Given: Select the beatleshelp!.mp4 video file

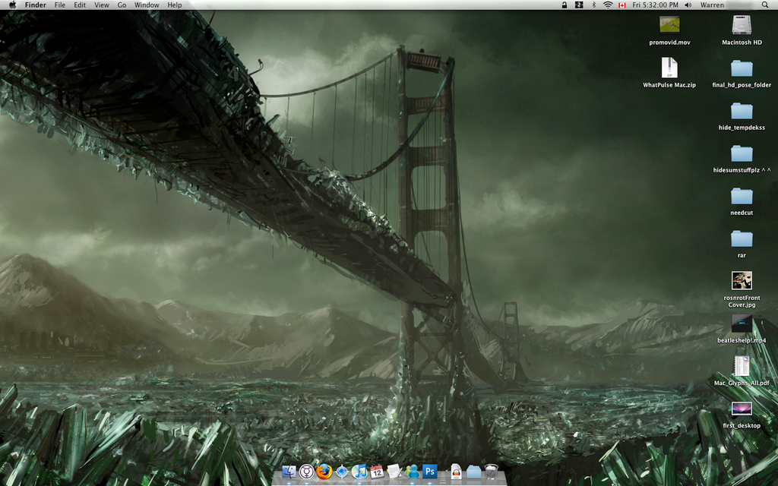Looking at the screenshot, I should tap(742, 323).
